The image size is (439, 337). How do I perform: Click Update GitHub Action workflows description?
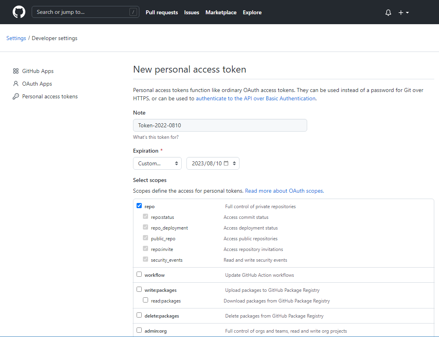tap(260, 275)
